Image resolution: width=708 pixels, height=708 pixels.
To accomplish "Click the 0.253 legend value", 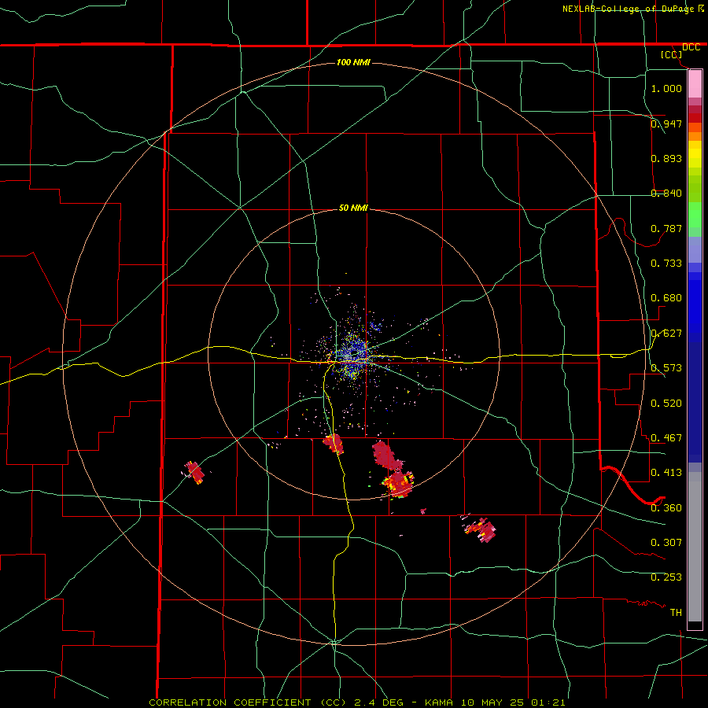I will 666,577.
